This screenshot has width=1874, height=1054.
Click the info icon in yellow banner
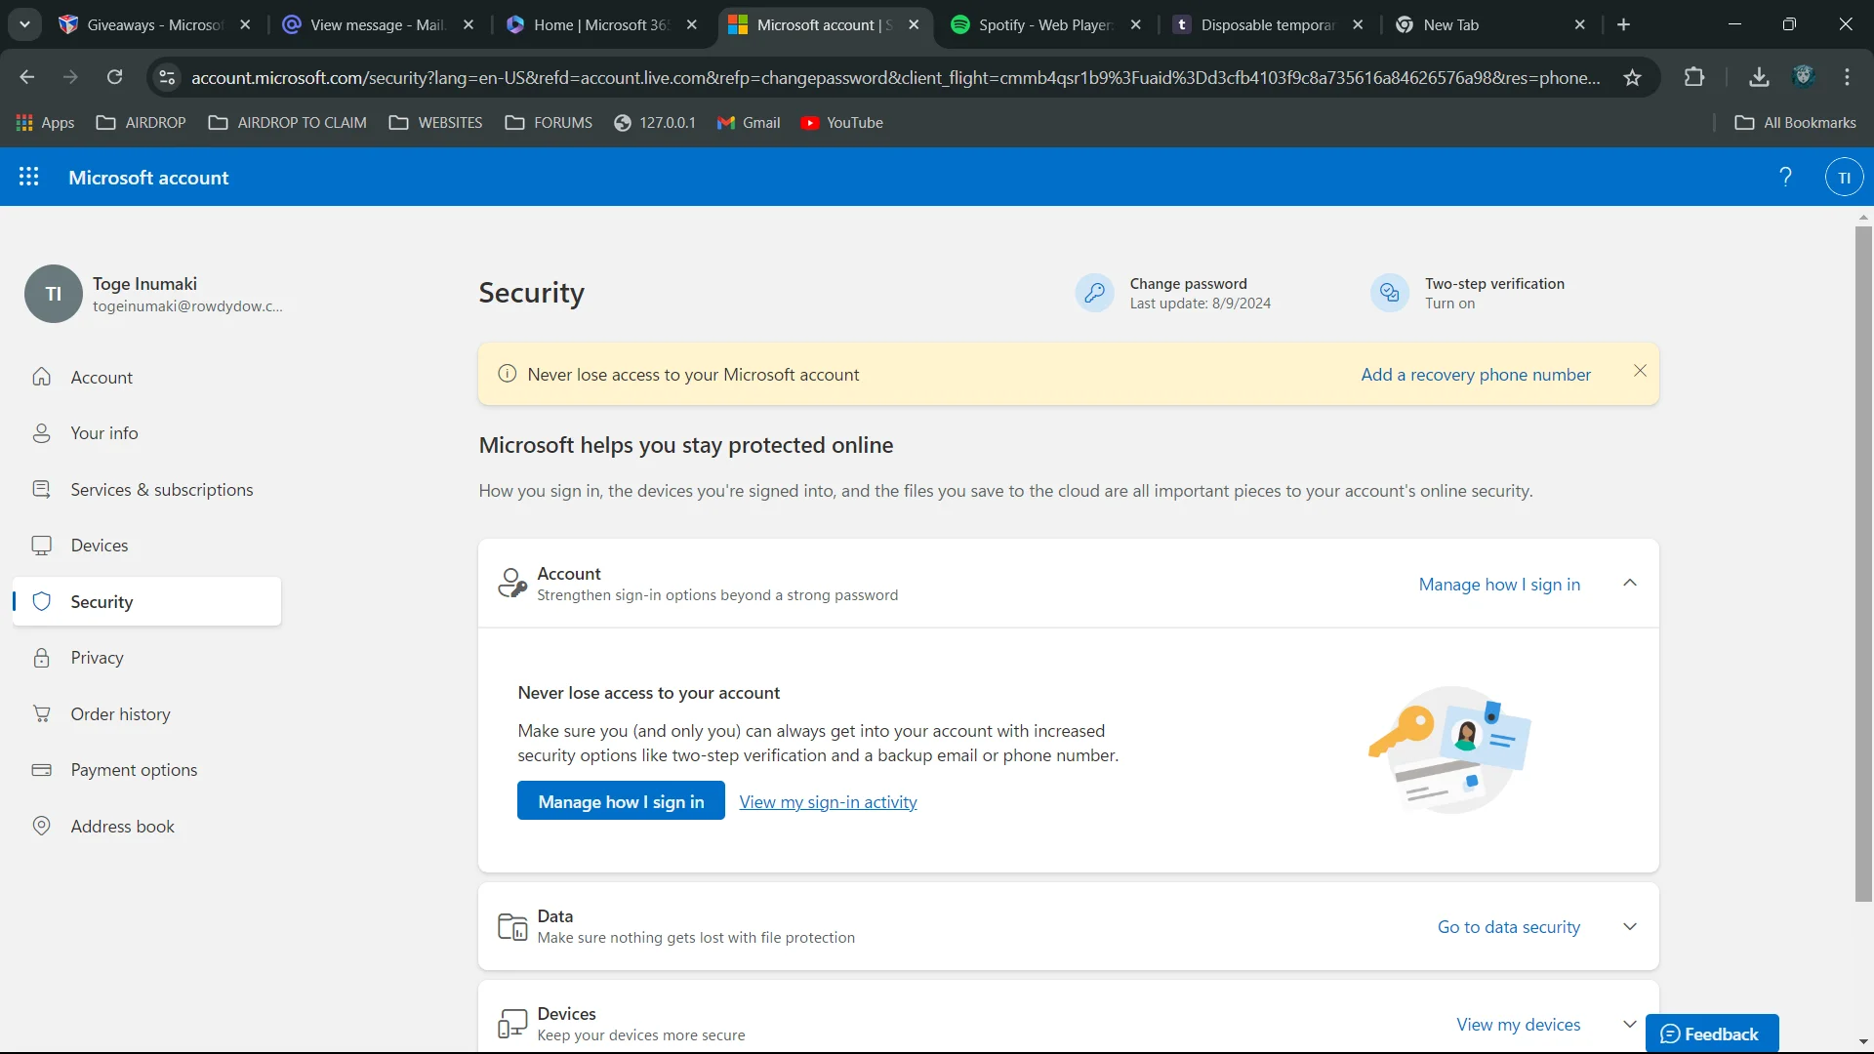(508, 374)
